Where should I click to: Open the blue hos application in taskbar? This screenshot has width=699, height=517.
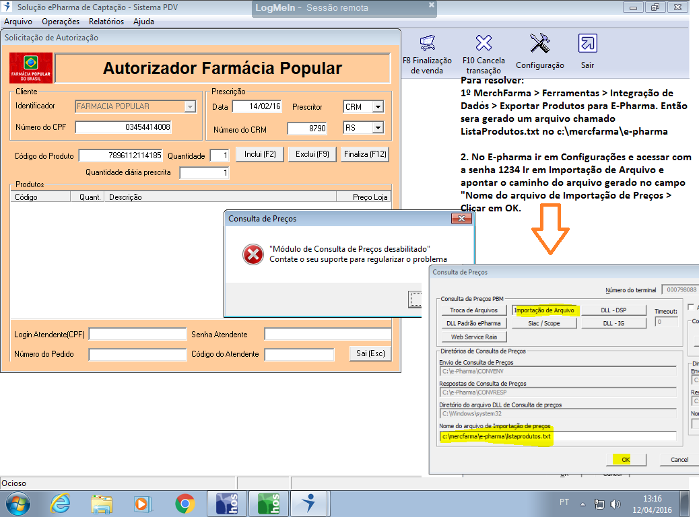pos(226,503)
